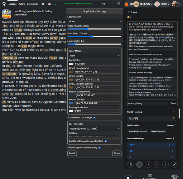Viewport: 183px width, 179px height.
Task: Adjust the Line Height slider
Action: (94, 44)
